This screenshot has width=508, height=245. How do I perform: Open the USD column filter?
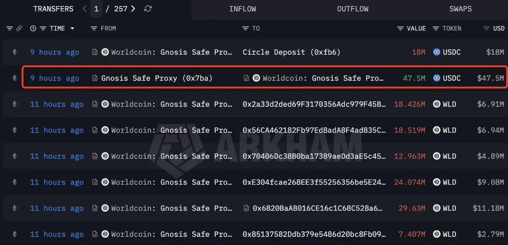[486, 28]
